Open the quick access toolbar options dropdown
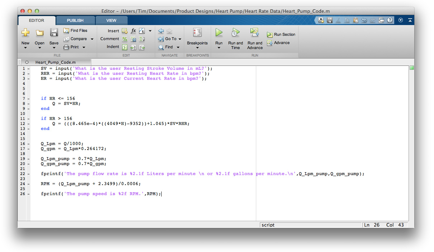 401,20
